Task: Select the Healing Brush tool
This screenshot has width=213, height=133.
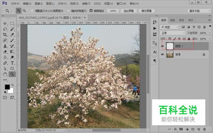Action: [x=5, y=40]
